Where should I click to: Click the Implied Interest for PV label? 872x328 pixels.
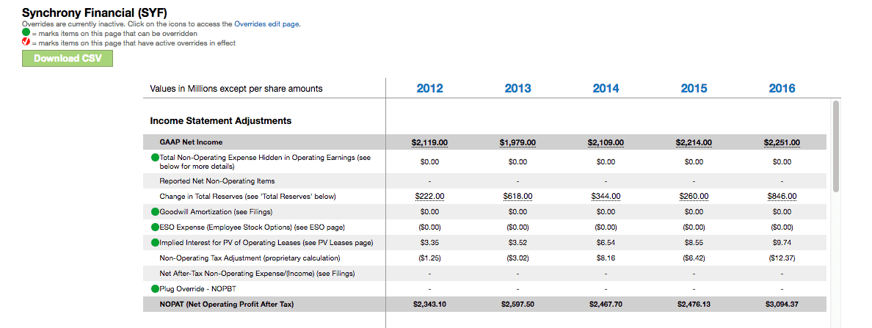(266, 242)
